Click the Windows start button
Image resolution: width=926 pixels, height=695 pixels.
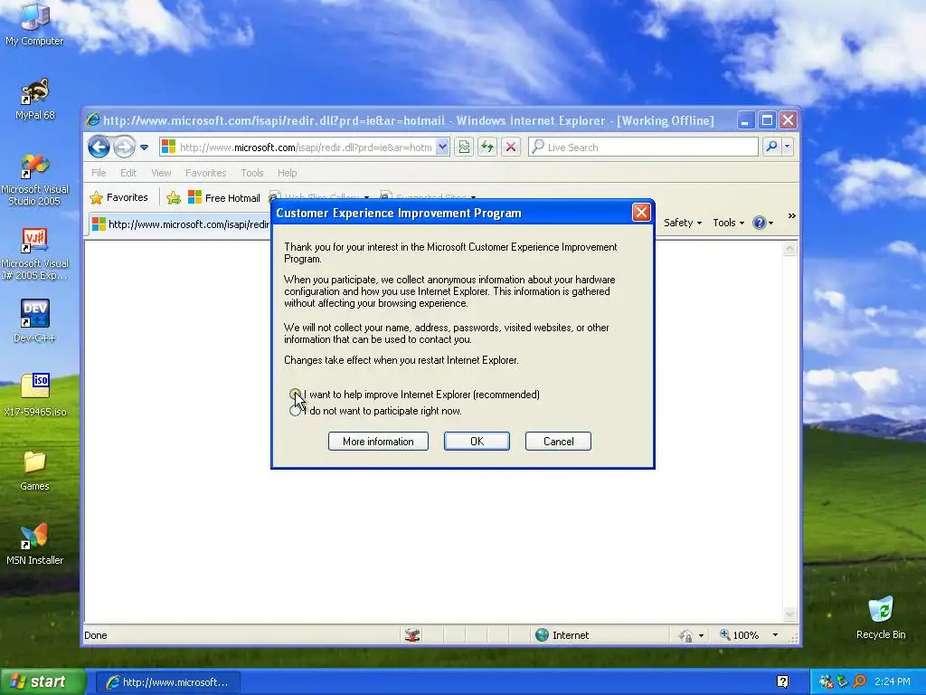(43, 682)
